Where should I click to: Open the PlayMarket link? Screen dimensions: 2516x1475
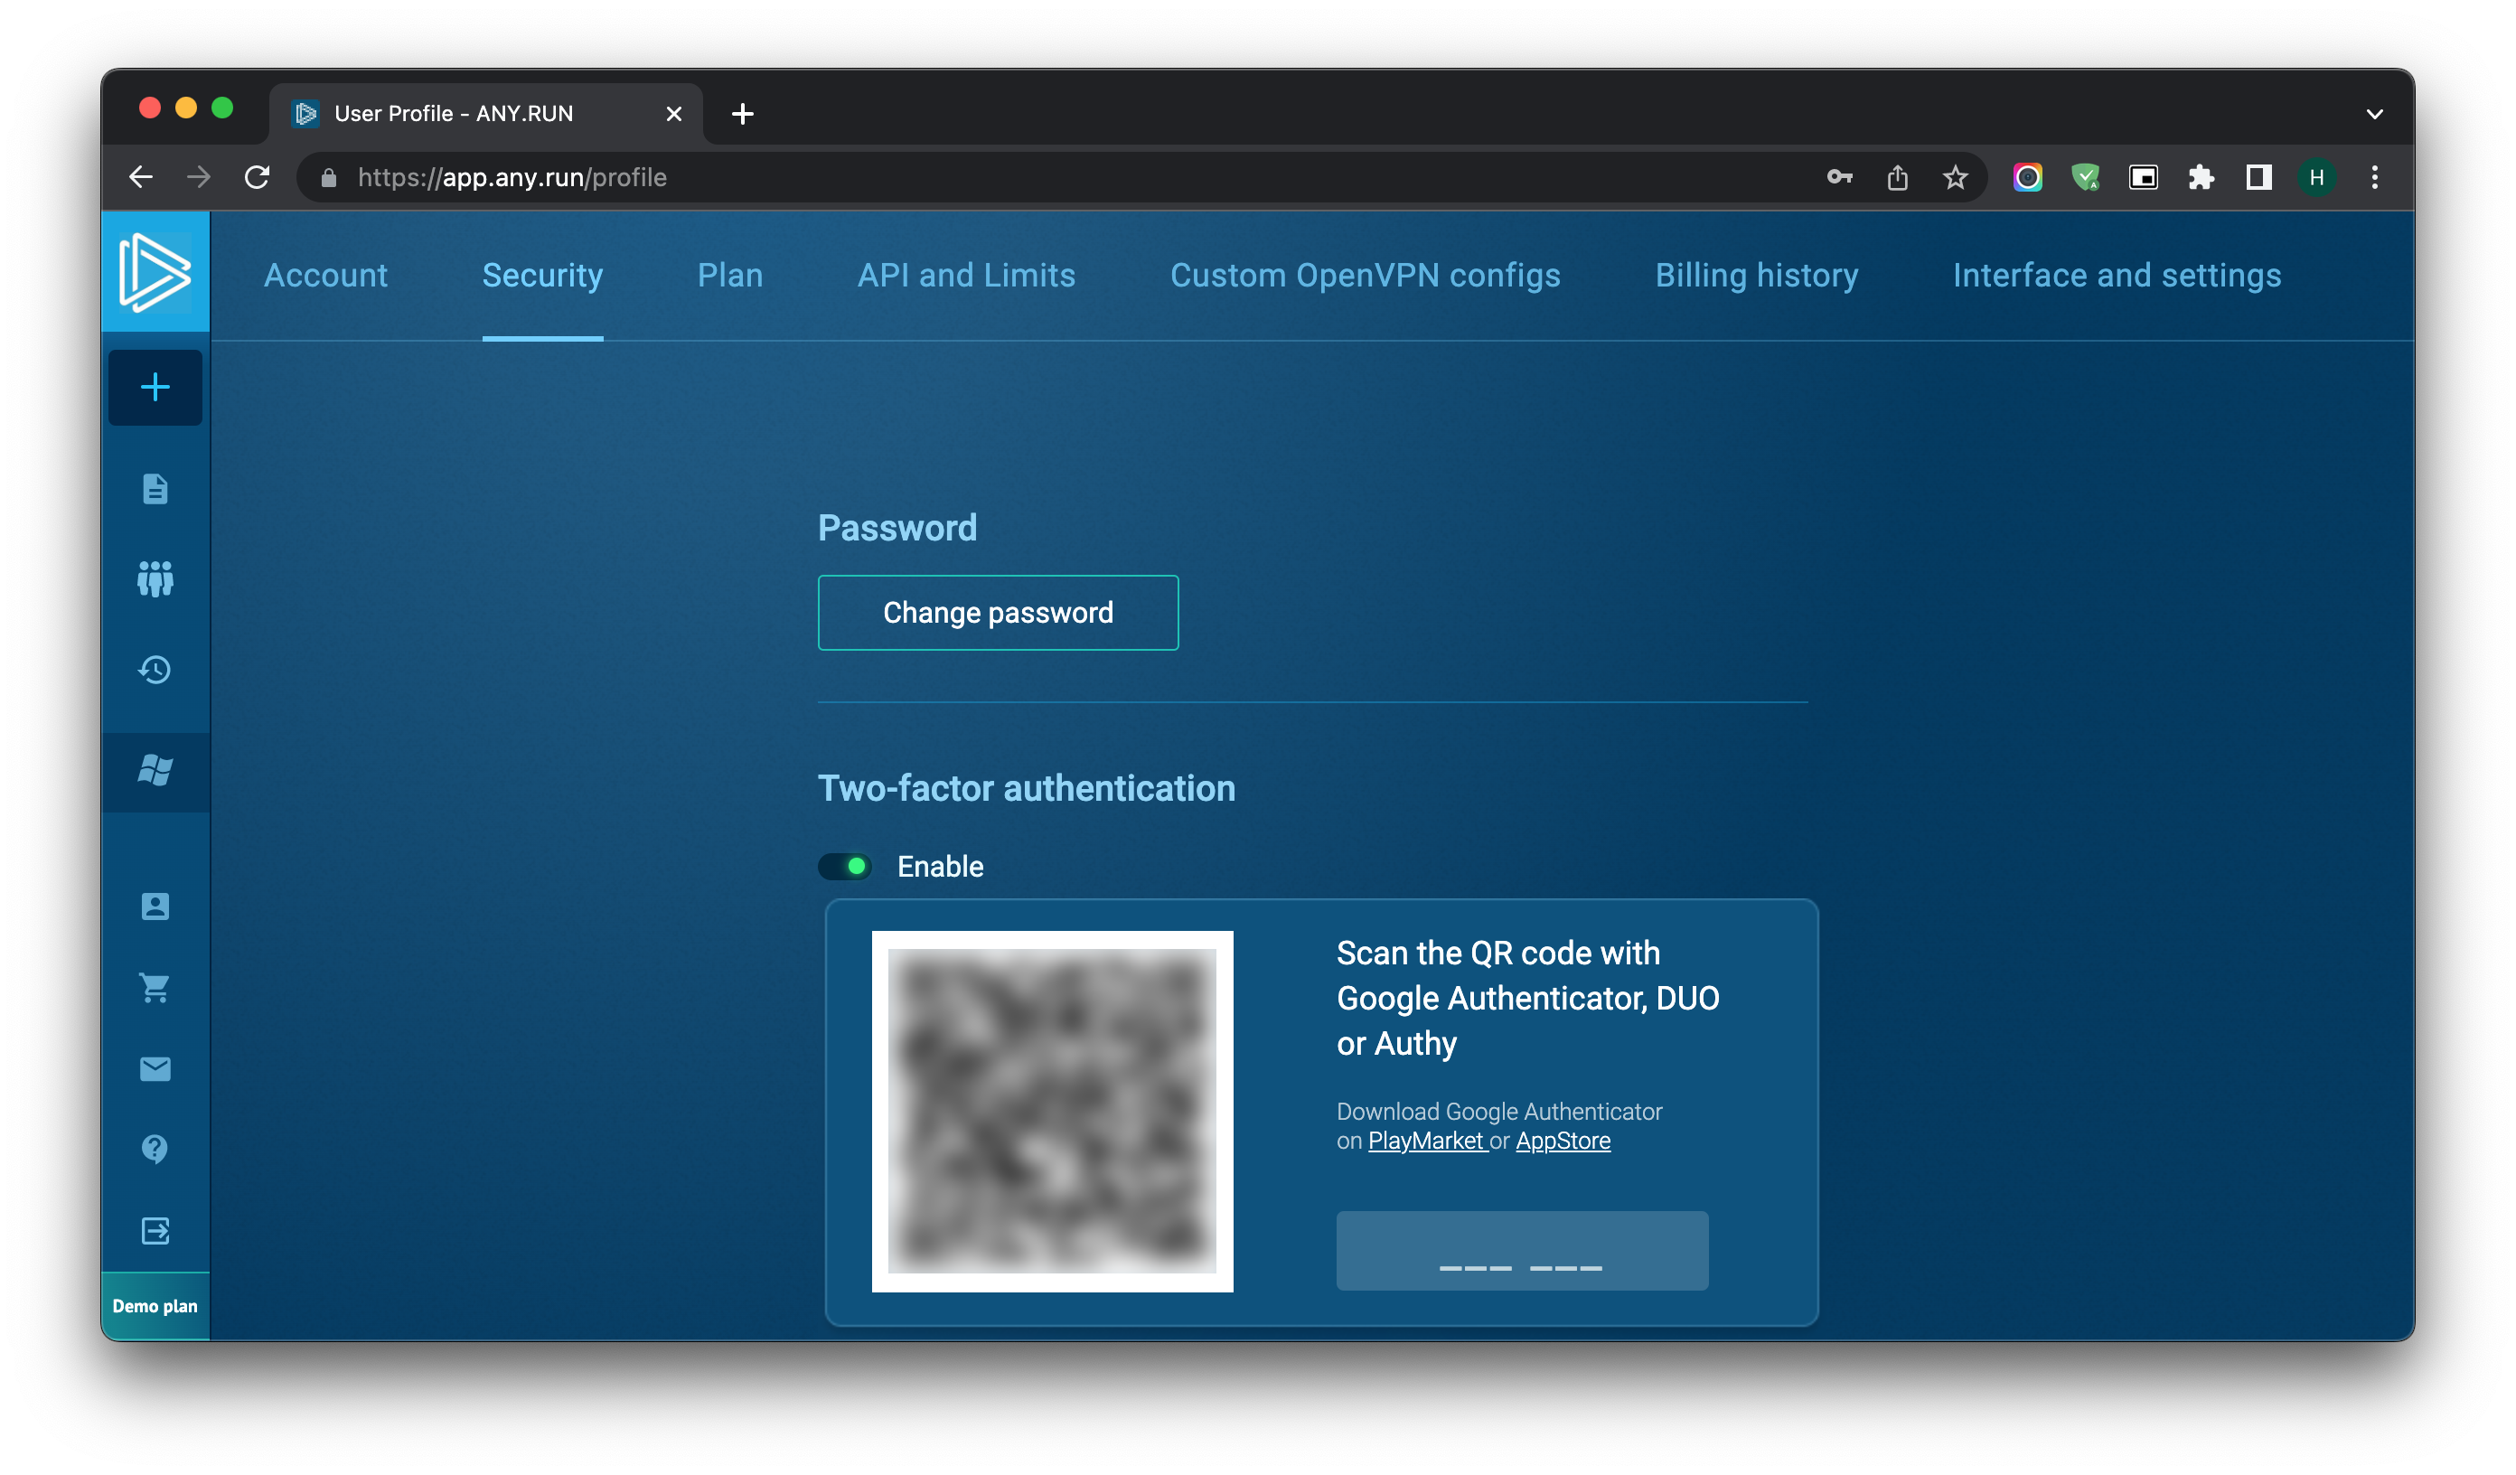(1427, 1141)
